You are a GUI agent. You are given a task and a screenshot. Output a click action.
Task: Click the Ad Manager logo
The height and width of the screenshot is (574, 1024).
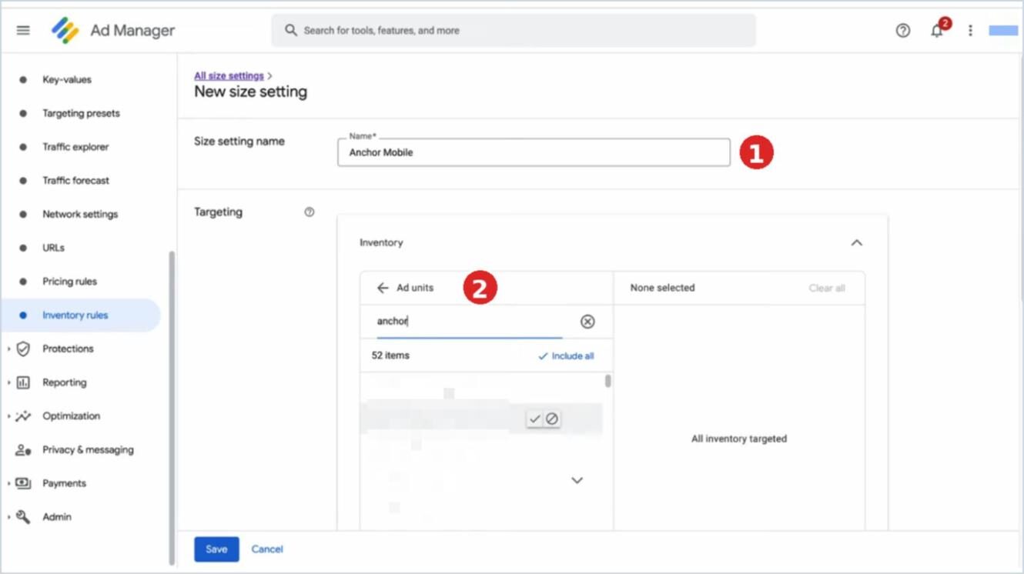point(65,31)
